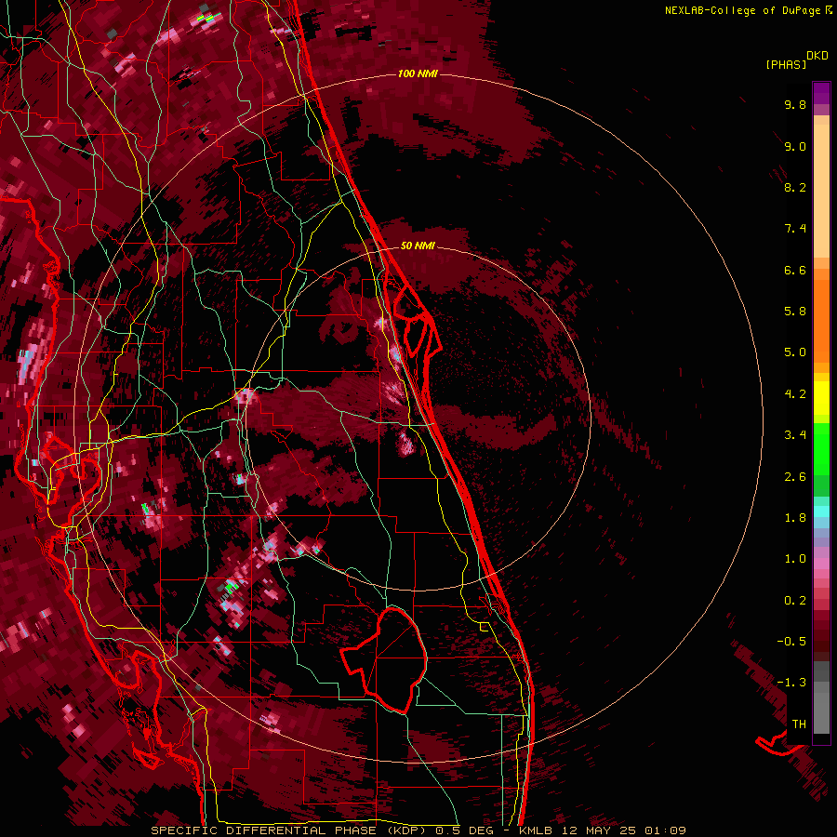Click the KMLB 12 MAY 25 01:09 timestamp
Screen dimensions: 837x837
click(602, 830)
